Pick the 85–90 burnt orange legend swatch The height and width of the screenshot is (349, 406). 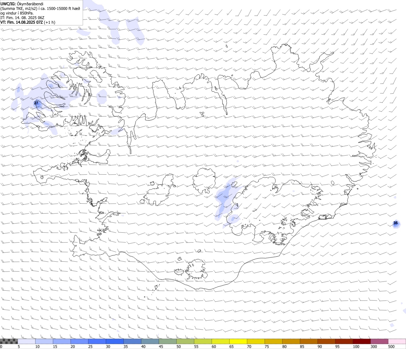[x=309, y=341]
